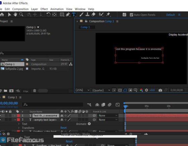Open the View menu
The height and width of the screenshot is (146, 188).
pyautogui.click(x=69, y=9)
